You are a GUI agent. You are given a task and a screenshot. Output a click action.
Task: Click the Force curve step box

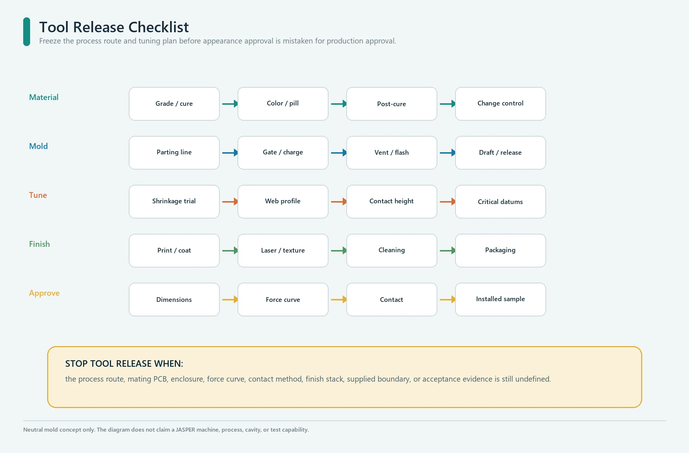click(283, 300)
